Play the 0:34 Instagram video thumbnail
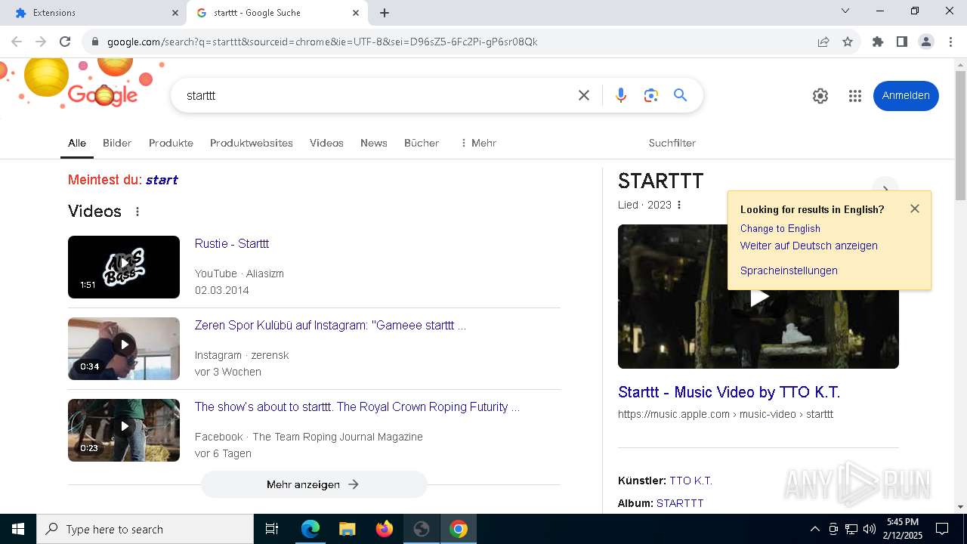967x544 pixels. (124, 348)
